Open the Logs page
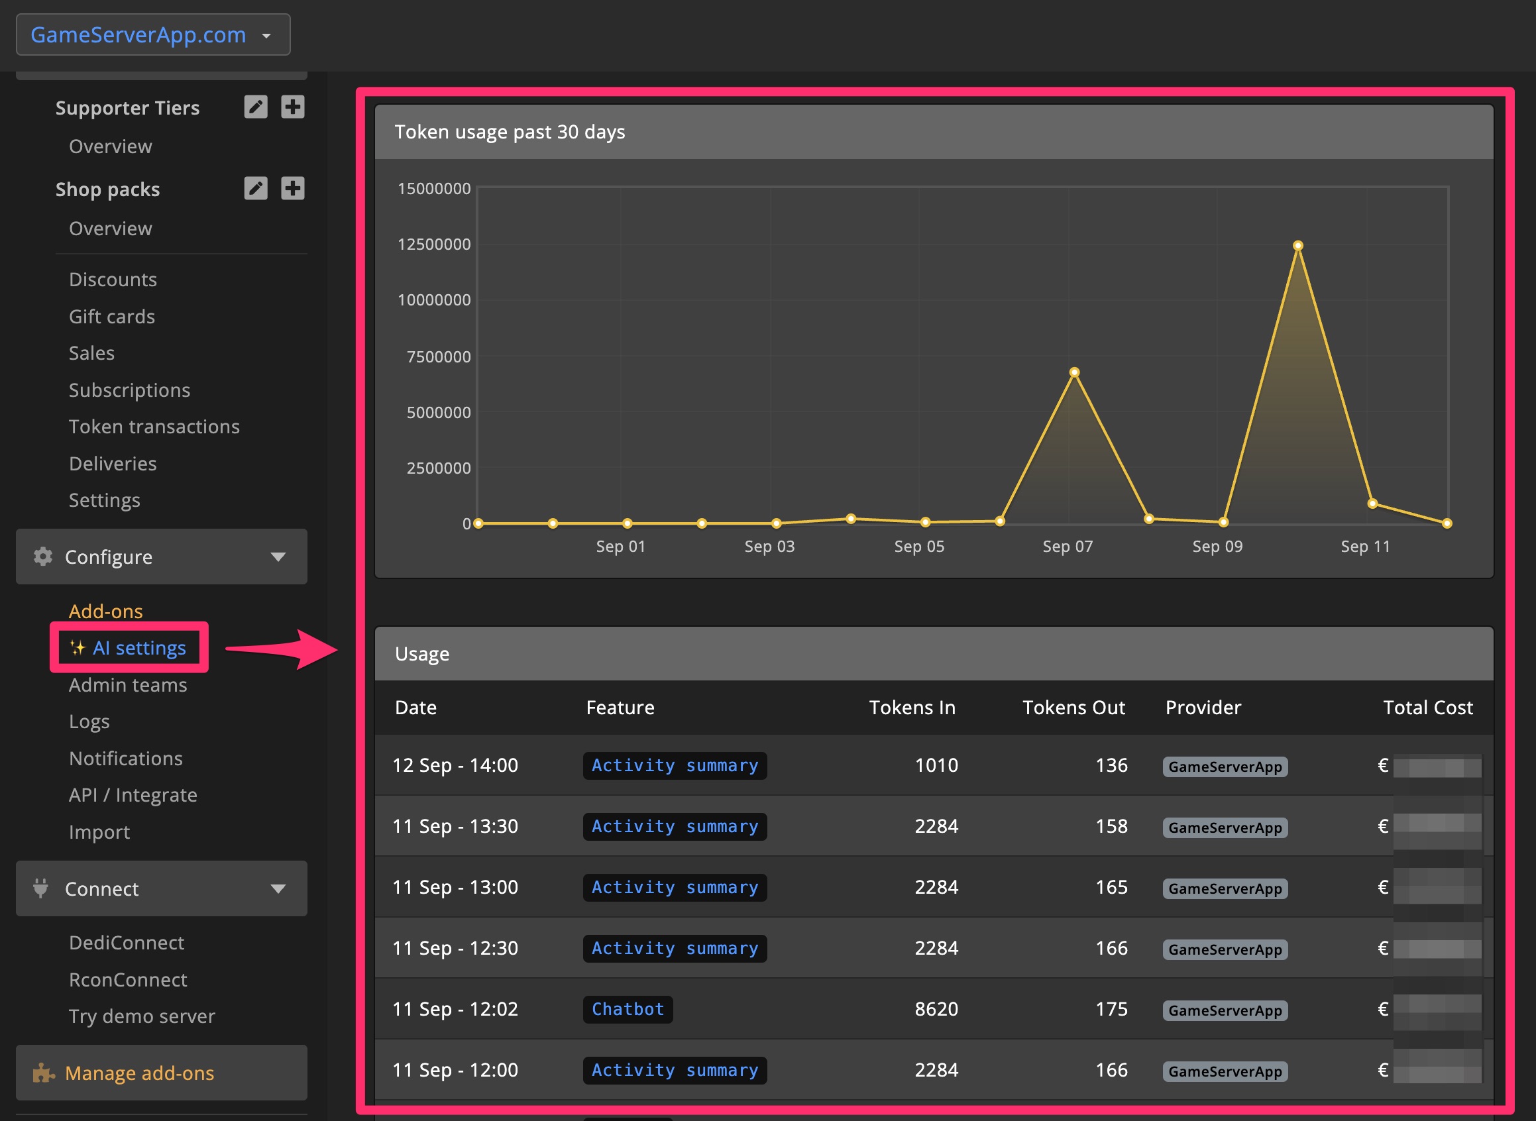 click(x=89, y=722)
